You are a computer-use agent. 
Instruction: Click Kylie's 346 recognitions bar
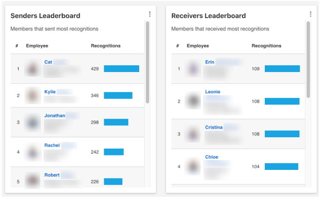pos(118,96)
